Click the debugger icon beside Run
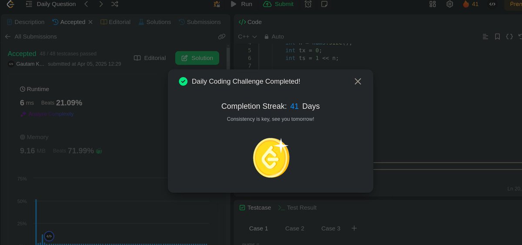 217,4
